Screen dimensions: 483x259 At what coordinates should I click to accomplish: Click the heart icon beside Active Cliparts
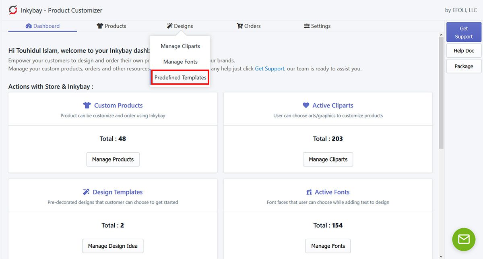click(306, 106)
